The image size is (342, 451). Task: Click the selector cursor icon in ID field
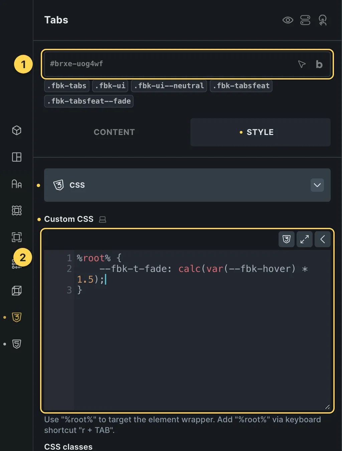pos(302,64)
